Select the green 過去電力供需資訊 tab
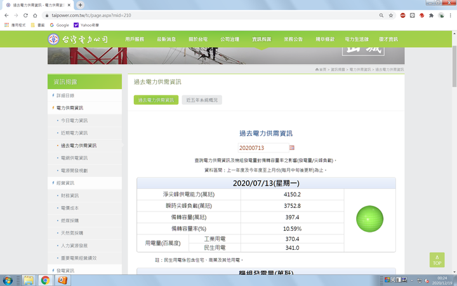The image size is (457, 286). click(156, 100)
